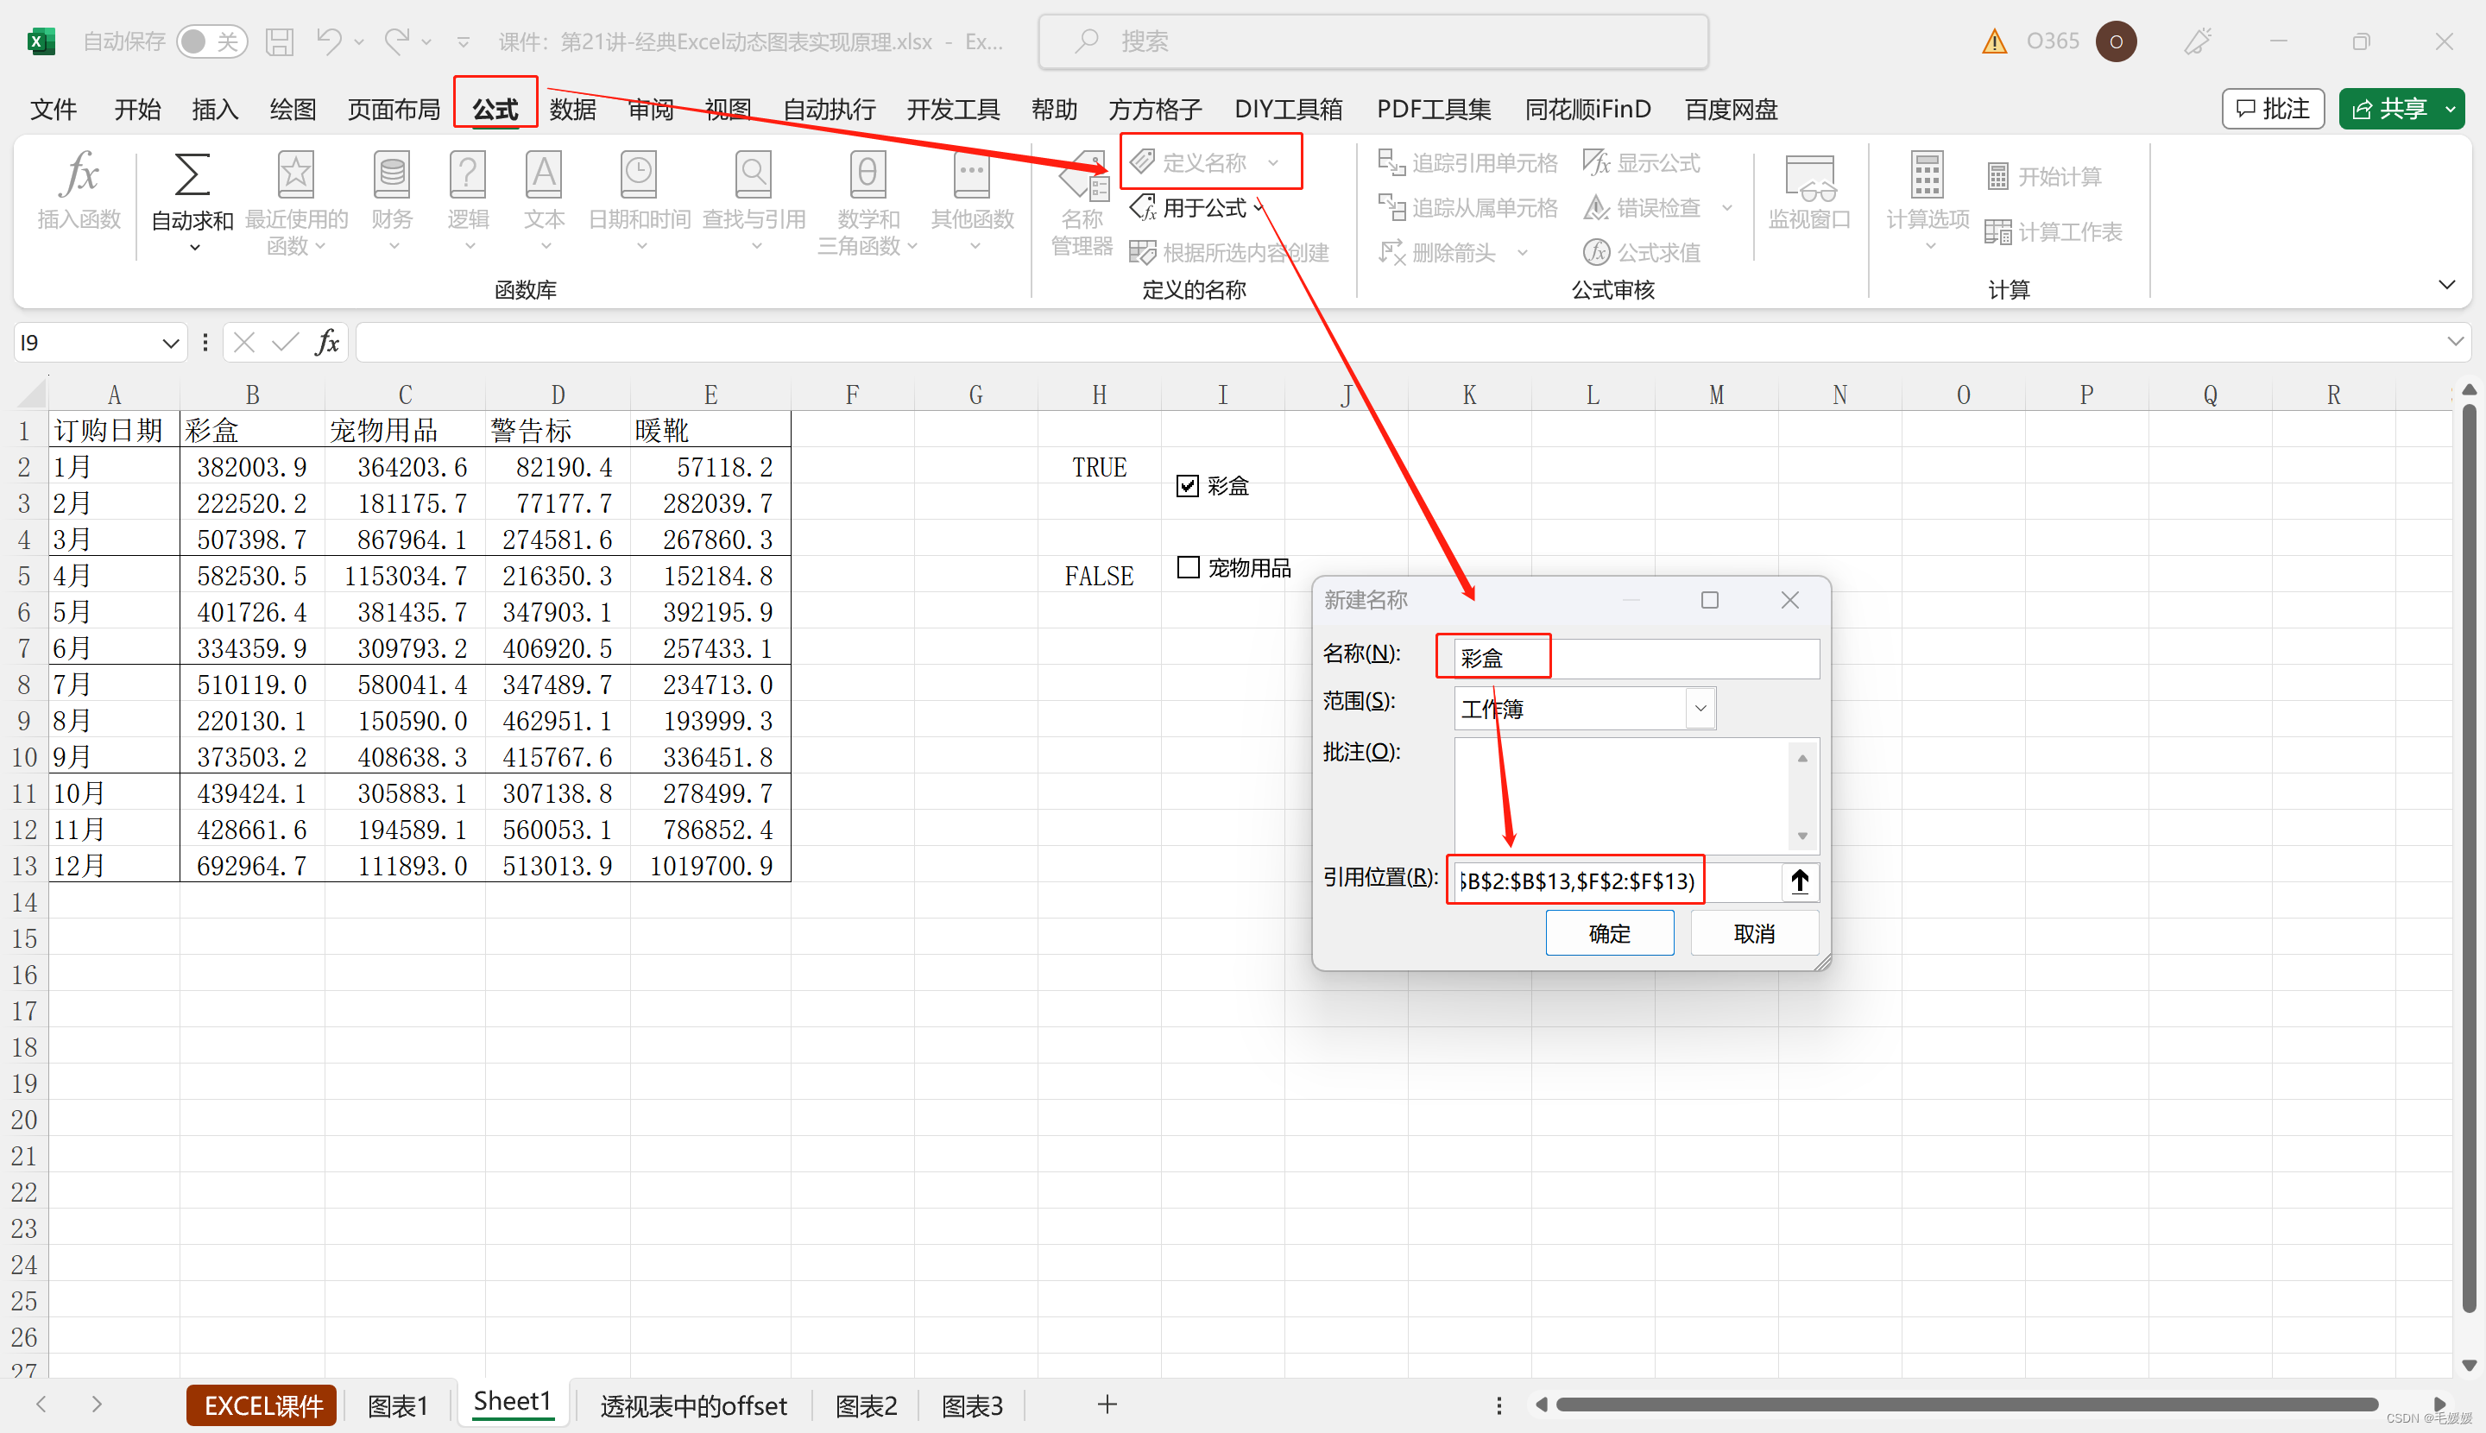Open Math and Trig (数学和三角函数) functions
Viewport: 2486px width, 1433px height.
(x=867, y=202)
